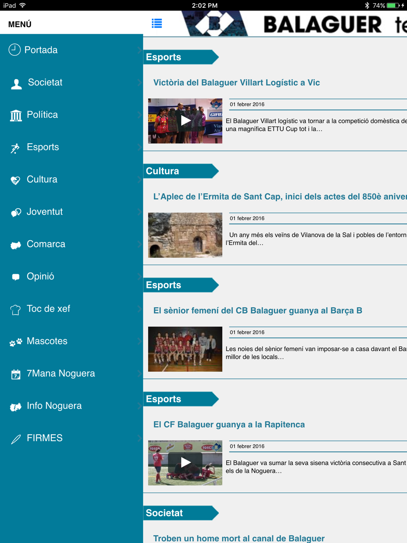Select Opinió in the side menu
The image size is (407, 543).
tap(71, 276)
